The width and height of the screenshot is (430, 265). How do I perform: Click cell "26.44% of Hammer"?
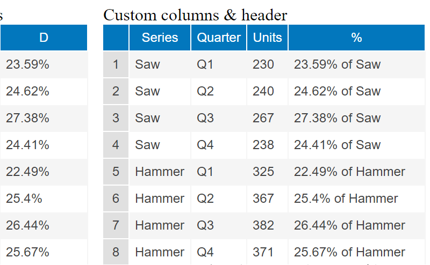pyautogui.click(x=349, y=225)
